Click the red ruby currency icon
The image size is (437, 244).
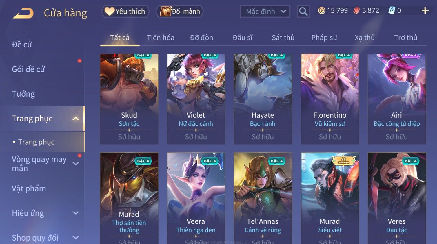click(x=356, y=11)
